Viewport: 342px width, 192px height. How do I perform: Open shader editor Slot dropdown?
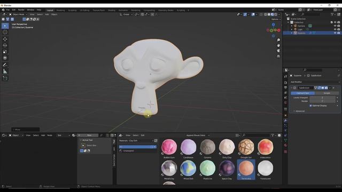click(x=63, y=135)
